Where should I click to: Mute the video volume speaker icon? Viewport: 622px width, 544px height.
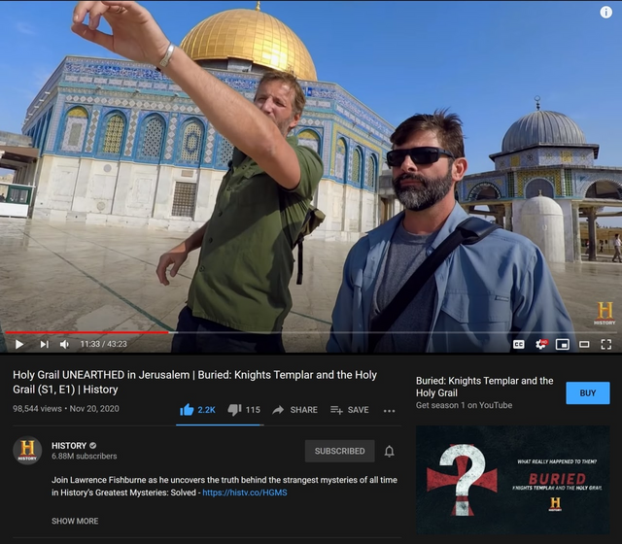[x=65, y=344]
